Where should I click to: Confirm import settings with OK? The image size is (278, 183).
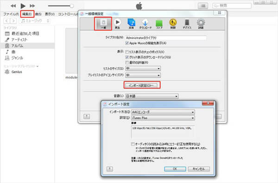pyautogui.click(x=175, y=169)
